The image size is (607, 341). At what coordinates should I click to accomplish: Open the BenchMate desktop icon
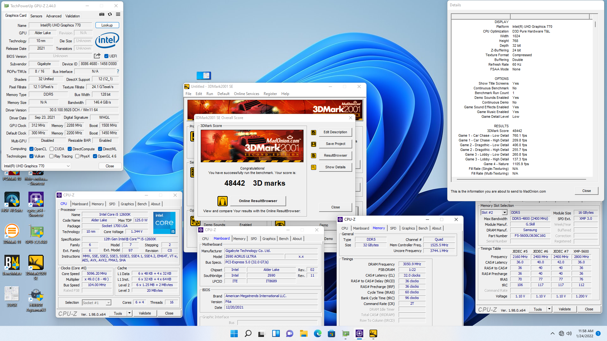click(12, 265)
